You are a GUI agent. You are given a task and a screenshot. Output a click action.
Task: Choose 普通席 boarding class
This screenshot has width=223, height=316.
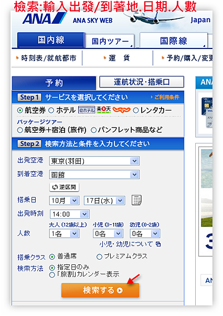(x=52, y=257)
